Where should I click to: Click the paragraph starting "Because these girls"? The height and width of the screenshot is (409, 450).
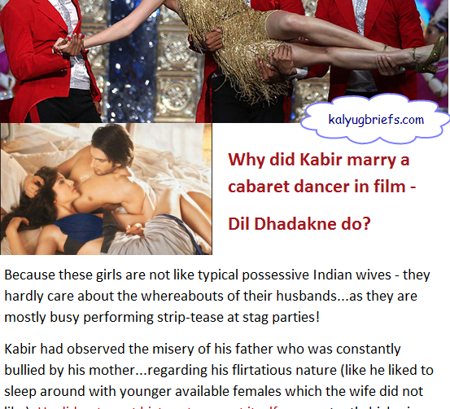click(x=217, y=296)
